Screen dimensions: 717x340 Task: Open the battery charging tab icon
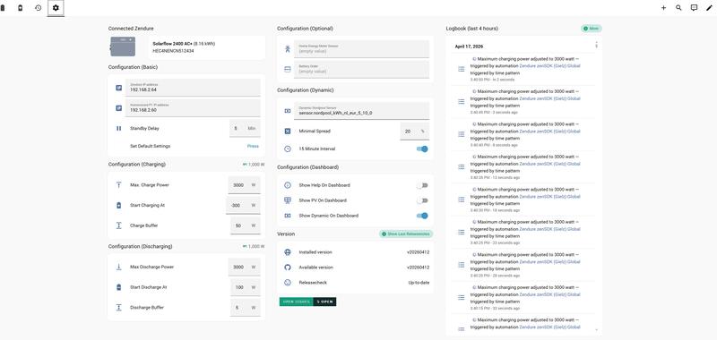coord(20,8)
